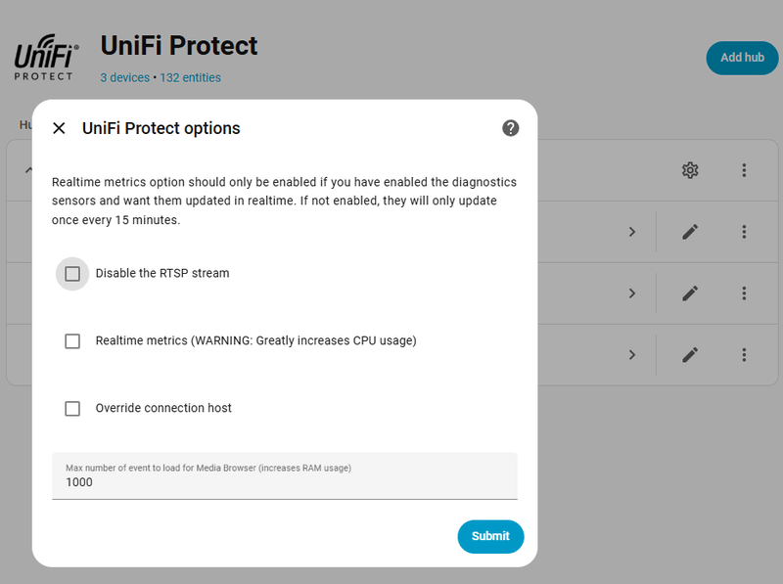This screenshot has width=783, height=584.
Task: Click the pencil edit icon in the third device row
Action: (690, 354)
